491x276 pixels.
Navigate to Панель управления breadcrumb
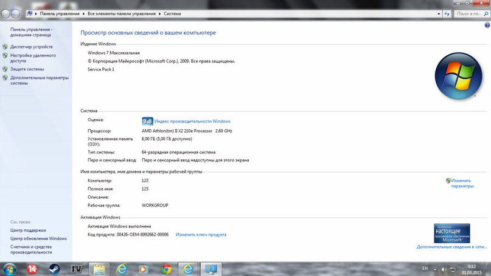tap(60, 14)
